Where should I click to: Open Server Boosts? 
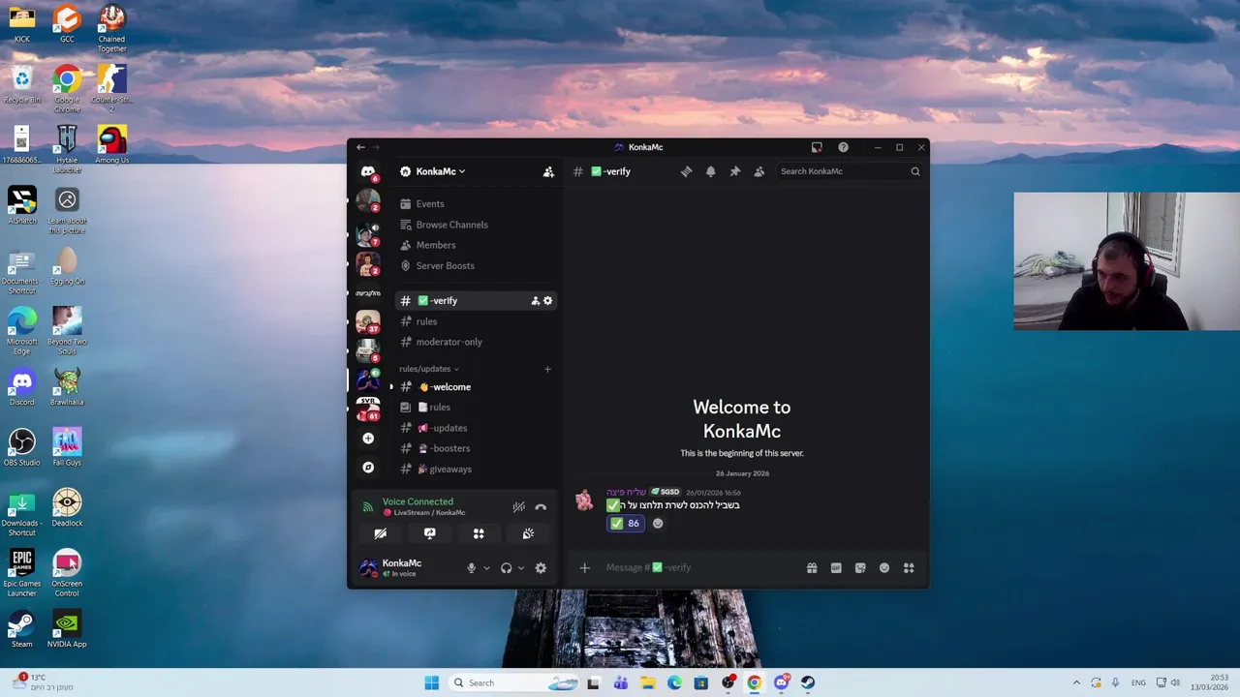pyautogui.click(x=475, y=265)
